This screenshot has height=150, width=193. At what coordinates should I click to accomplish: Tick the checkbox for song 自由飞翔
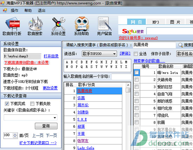click(137, 94)
